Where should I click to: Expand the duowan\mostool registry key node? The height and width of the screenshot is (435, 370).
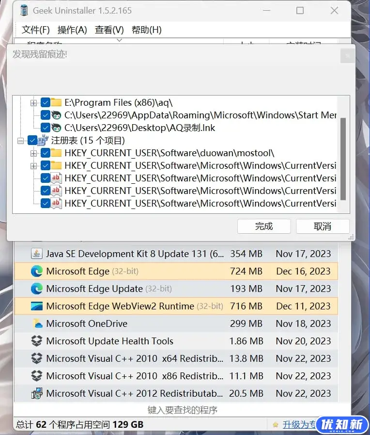[x=33, y=153]
